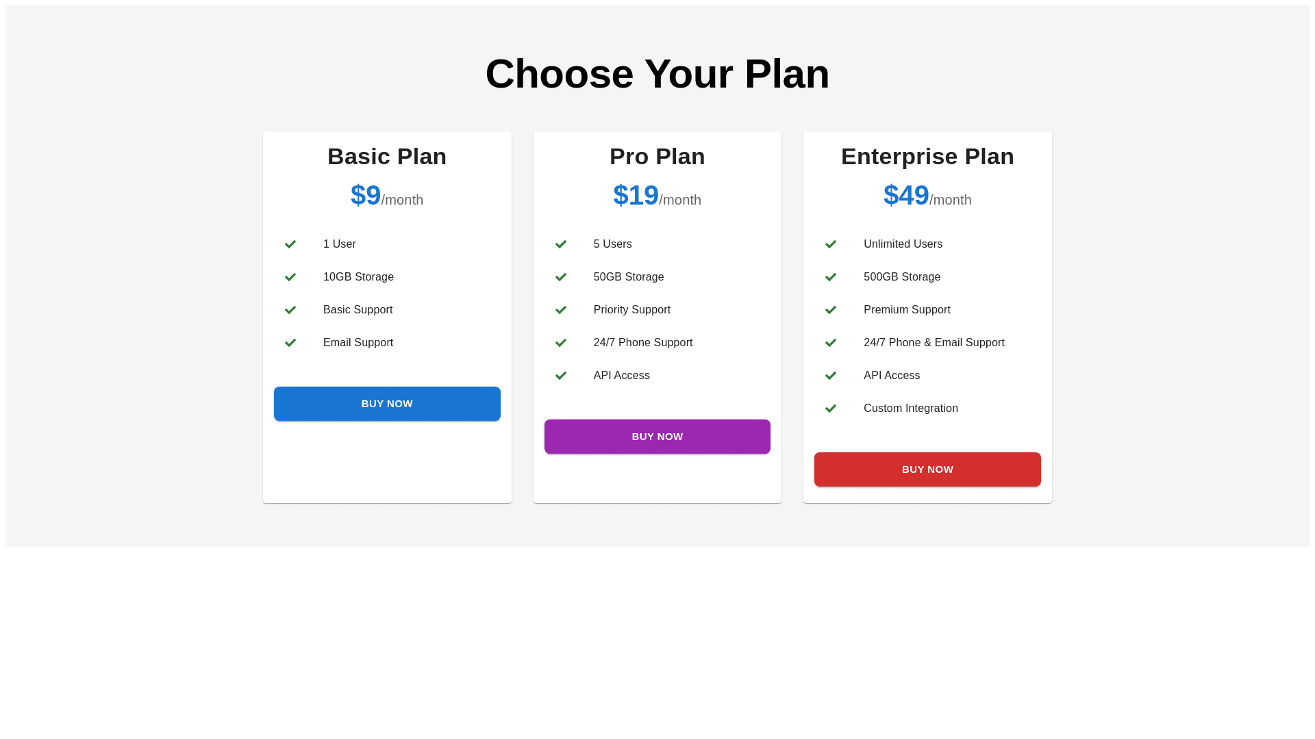Click the checkmark next to 24/7 Phone Support

(x=561, y=343)
